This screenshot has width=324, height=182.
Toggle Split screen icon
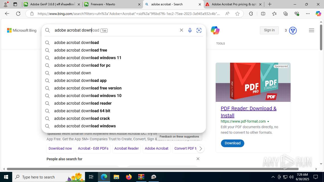(263, 14)
